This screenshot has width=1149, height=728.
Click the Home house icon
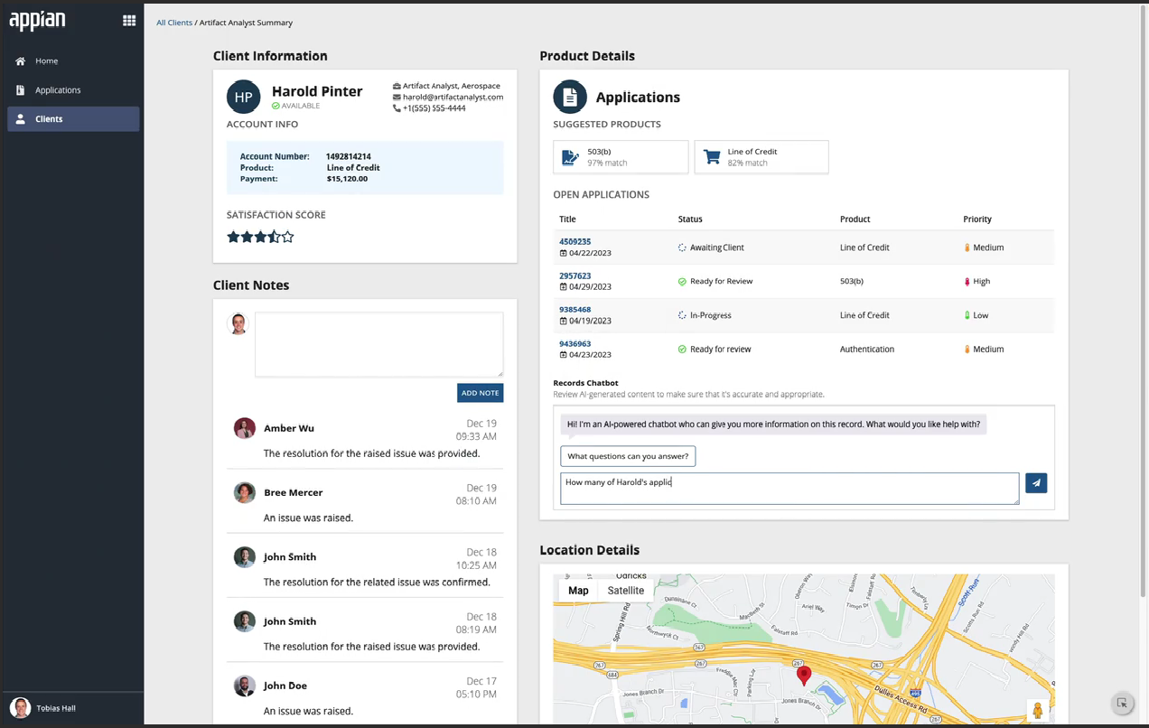tap(20, 61)
